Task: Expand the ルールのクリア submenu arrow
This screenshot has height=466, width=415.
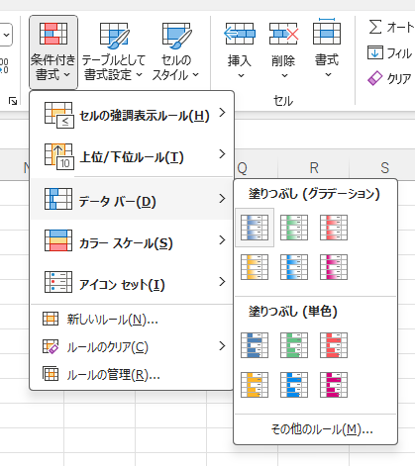Action: point(222,346)
